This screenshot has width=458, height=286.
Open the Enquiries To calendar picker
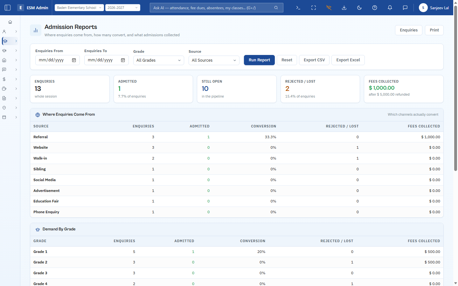pyautogui.click(x=123, y=60)
